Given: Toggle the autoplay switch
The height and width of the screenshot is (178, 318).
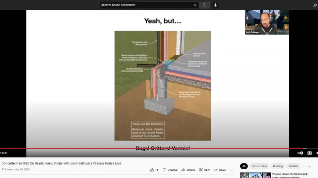Looking at the screenshot, I should point(300,153).
